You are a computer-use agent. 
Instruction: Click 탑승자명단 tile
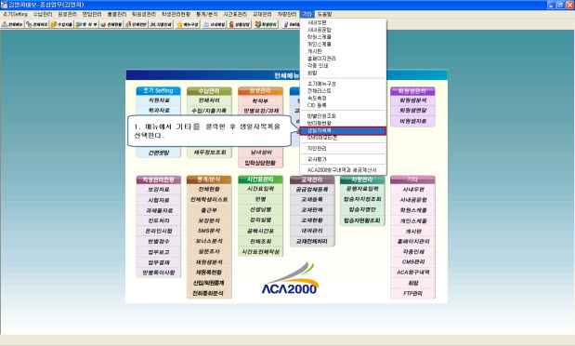point(362,209)
